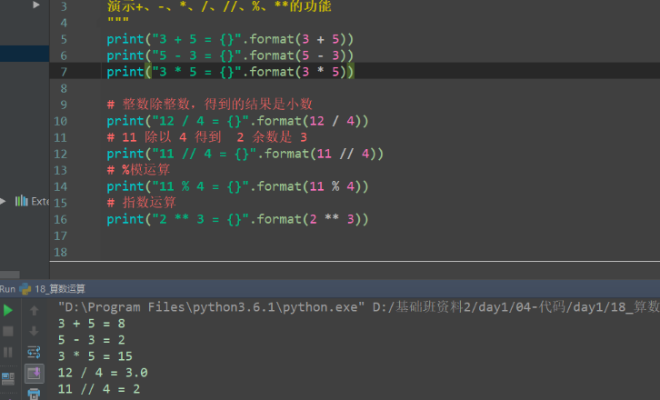Click the print("12 / 4 = {}") code line

[x=237, y=121]
